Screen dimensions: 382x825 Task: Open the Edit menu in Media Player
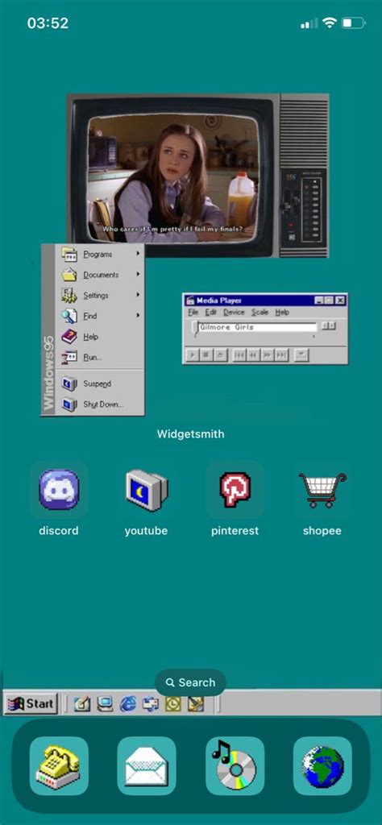211,312
